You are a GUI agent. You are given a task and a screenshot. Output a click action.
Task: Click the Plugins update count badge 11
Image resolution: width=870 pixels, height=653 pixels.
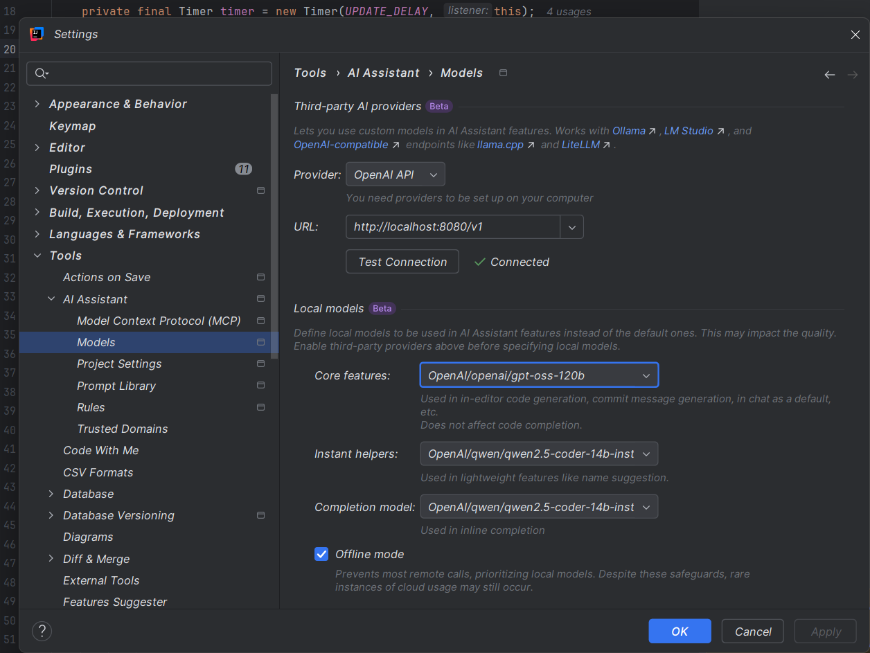click(243, 169)
